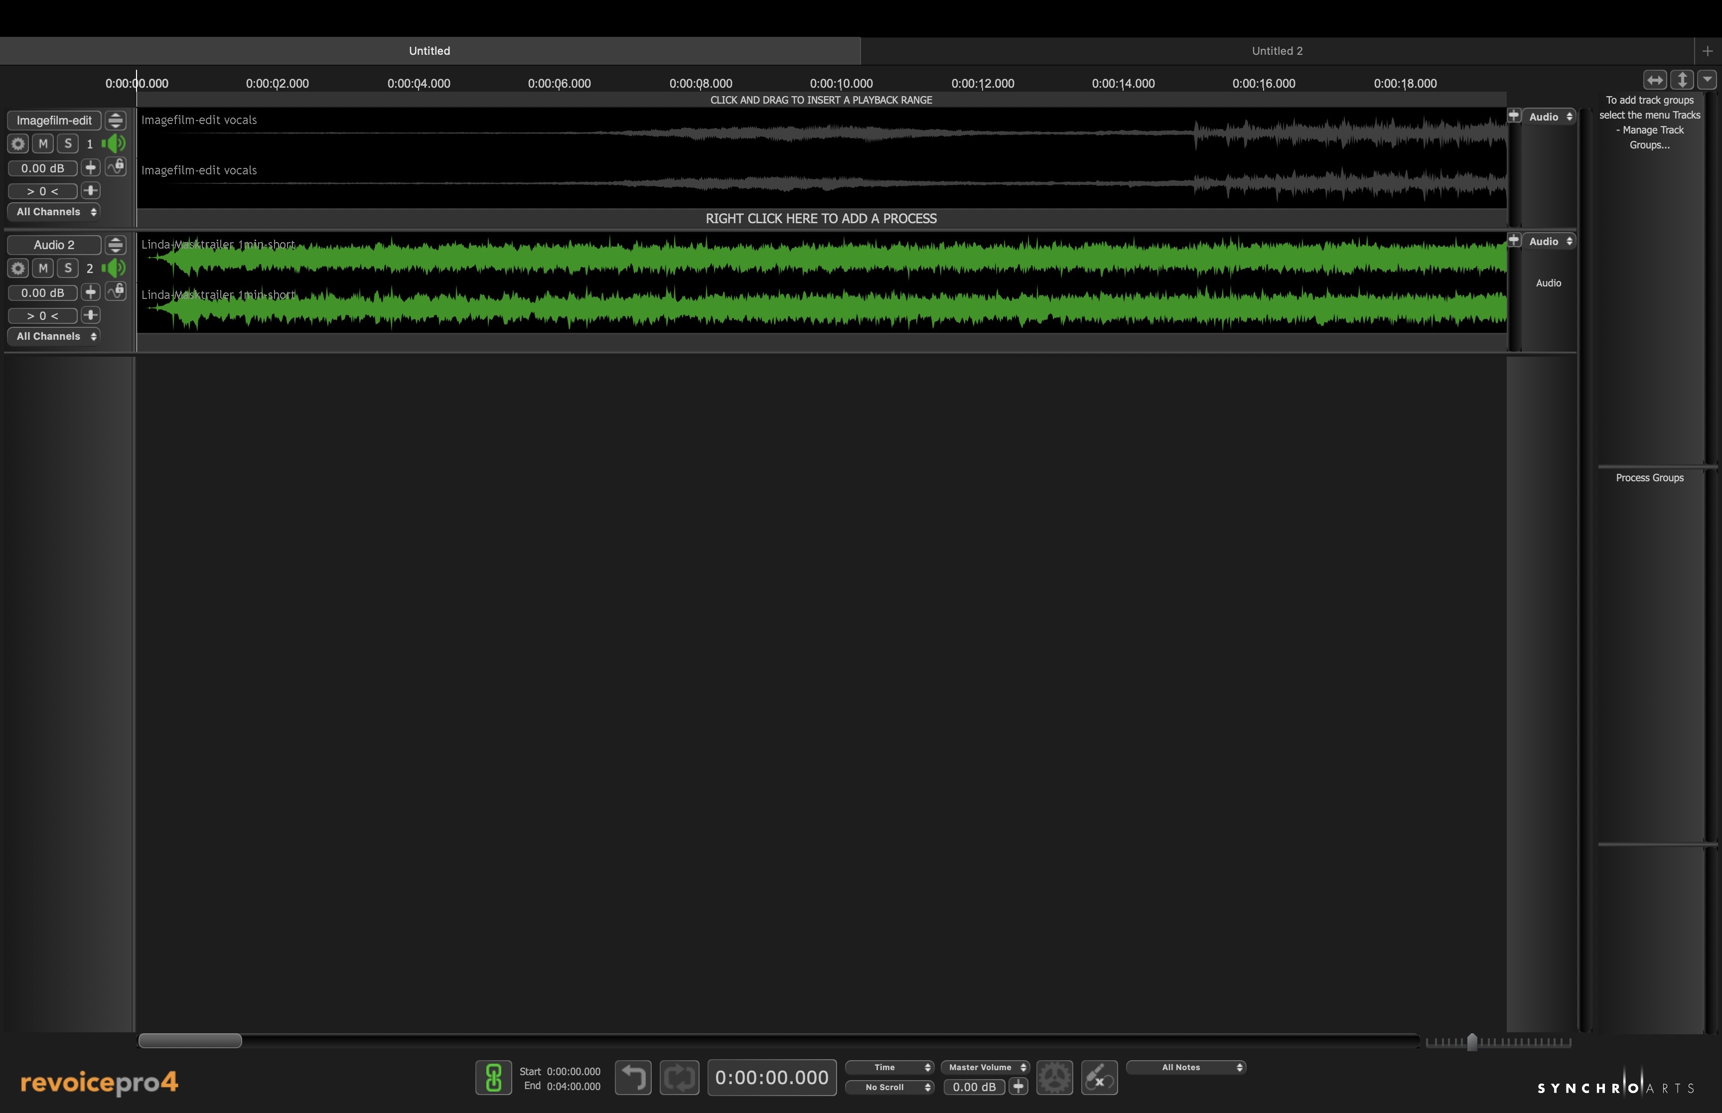Open volume fader button for Audio 2 track
Screen dimensions: 1722x1113
tap(90, 292)
